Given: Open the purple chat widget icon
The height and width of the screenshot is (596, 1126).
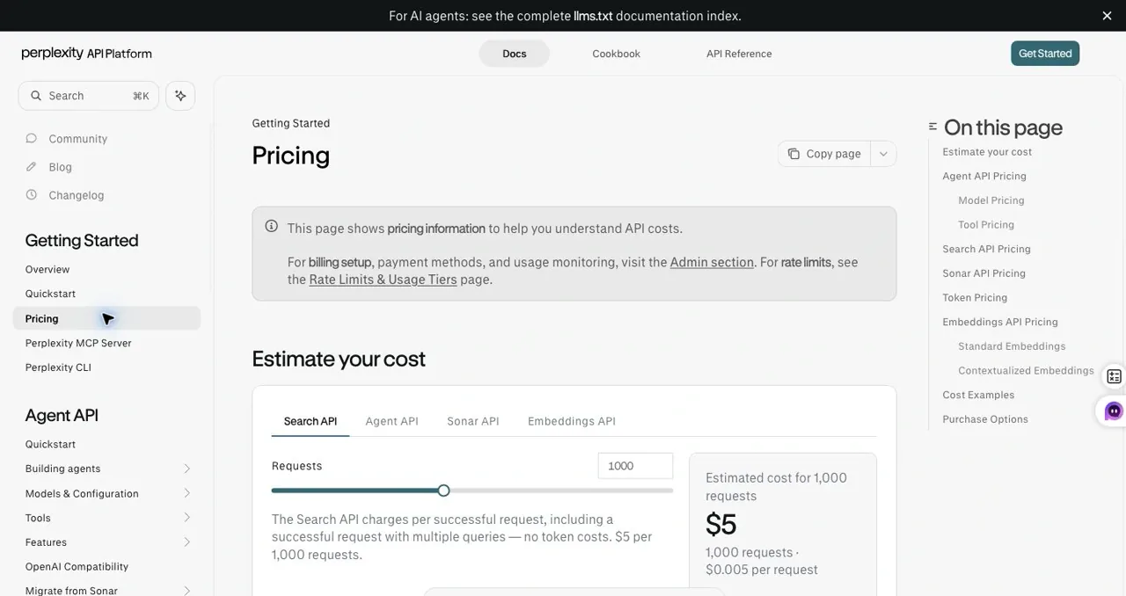Looking at the screenshot, I should 1114,411.
